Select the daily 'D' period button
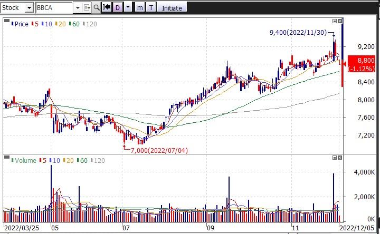Screen dimensions: 380x234 (x=117, y=7)
